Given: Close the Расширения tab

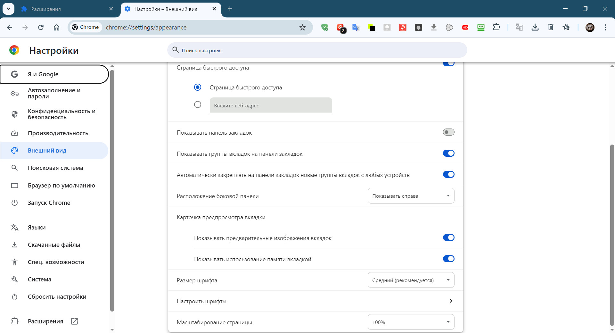Looking at the screenshot, I should point(111,9).
